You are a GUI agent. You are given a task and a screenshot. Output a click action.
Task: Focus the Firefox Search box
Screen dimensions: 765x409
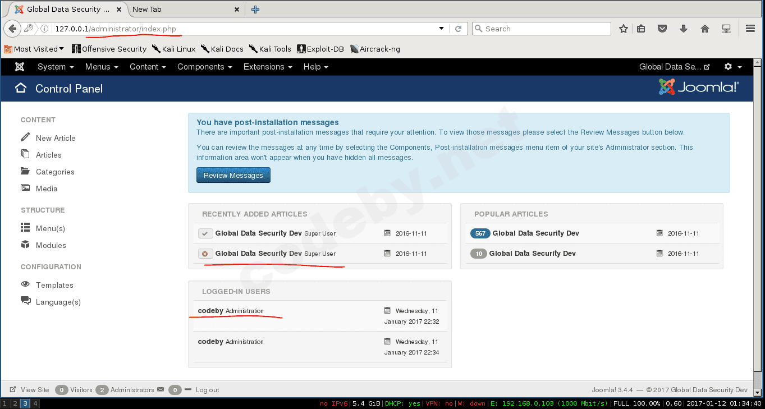click(542, 29)
